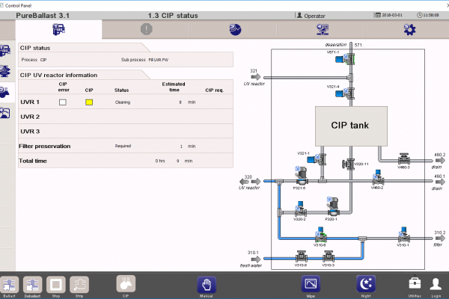Click the yellow UVR 1 CIP indicator
This screenshot has height=299, width=449.
(89, 102)
